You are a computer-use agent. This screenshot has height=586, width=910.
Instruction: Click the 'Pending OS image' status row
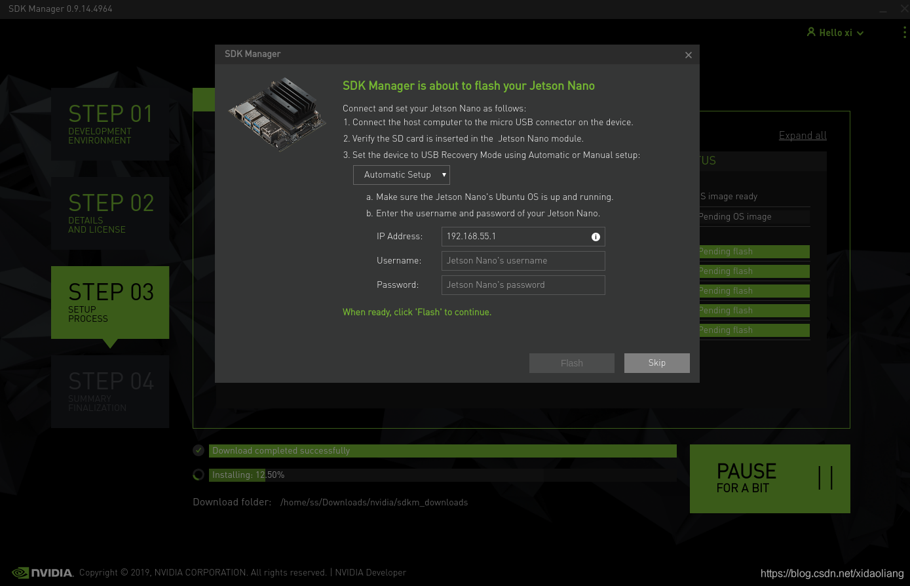[x=754, y=217]
